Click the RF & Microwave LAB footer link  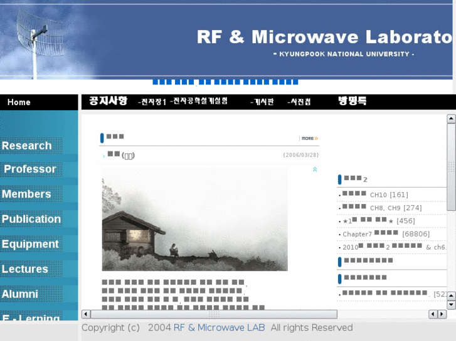tap(220, 328)
